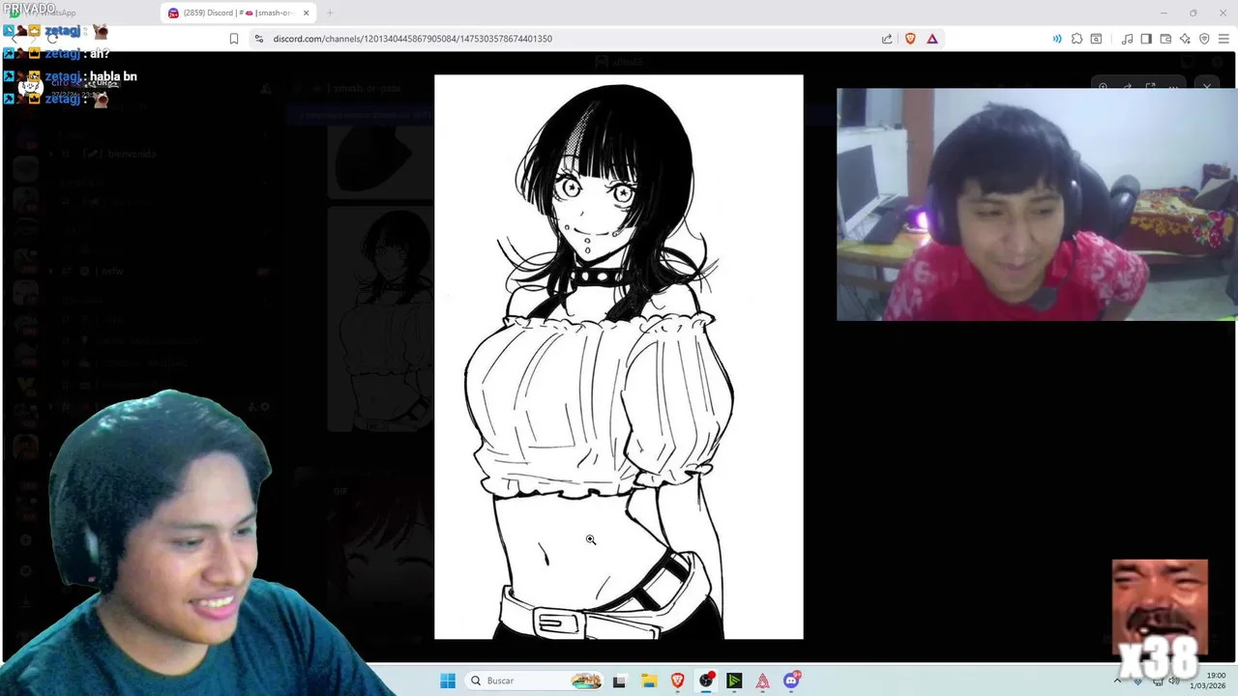Open more options in image viewer toolbar
Image resolution: width=1238 pixels, height=696 pixels.
pyautogui.click(x=1173, y=87)
